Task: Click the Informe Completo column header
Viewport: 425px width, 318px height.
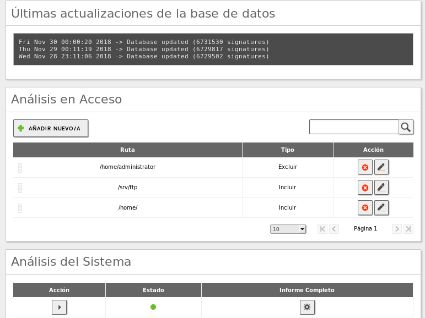Action: [307, 290]
